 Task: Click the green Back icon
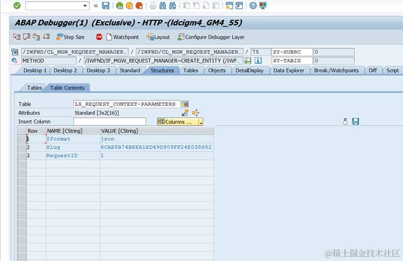[x=120, y=6]
